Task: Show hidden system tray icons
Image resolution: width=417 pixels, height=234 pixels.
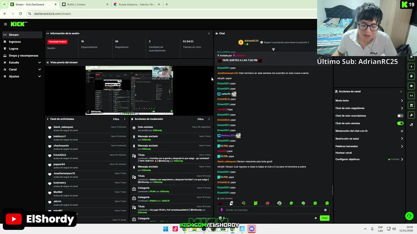Action: [365, 229]
